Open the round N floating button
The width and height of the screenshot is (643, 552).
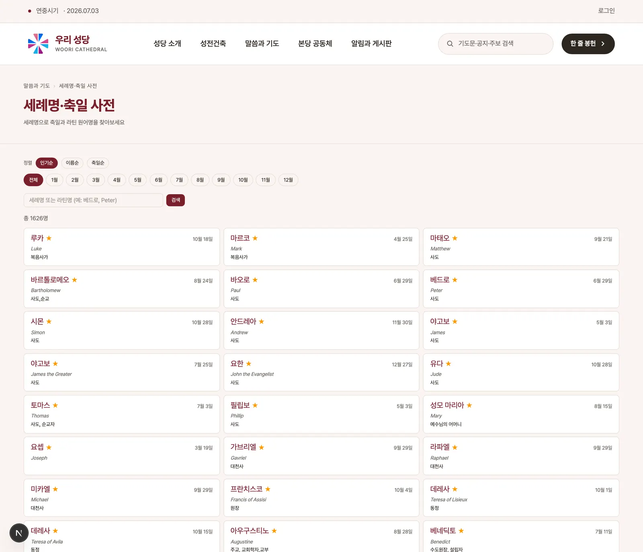click(19, 533)
